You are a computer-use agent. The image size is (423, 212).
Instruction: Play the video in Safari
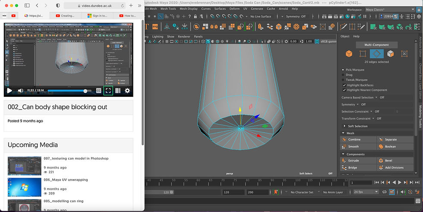[x=9, y=91]
